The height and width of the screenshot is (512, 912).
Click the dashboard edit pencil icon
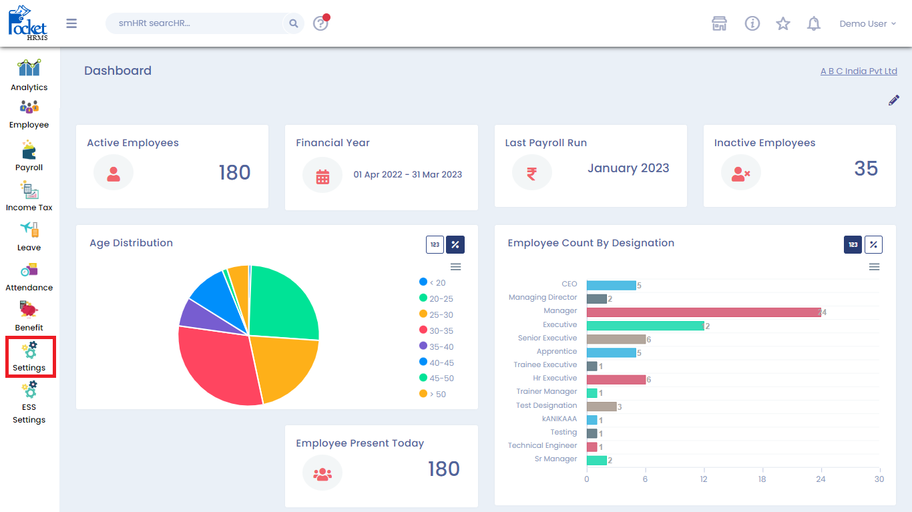(x=893, y=100)
